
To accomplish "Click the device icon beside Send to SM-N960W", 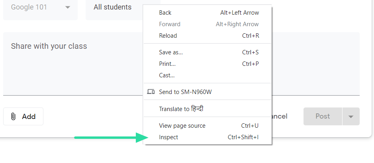I will click(x=151, y=92).
